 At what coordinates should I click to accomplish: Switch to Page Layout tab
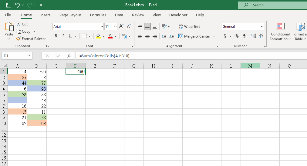coord(70,15)
